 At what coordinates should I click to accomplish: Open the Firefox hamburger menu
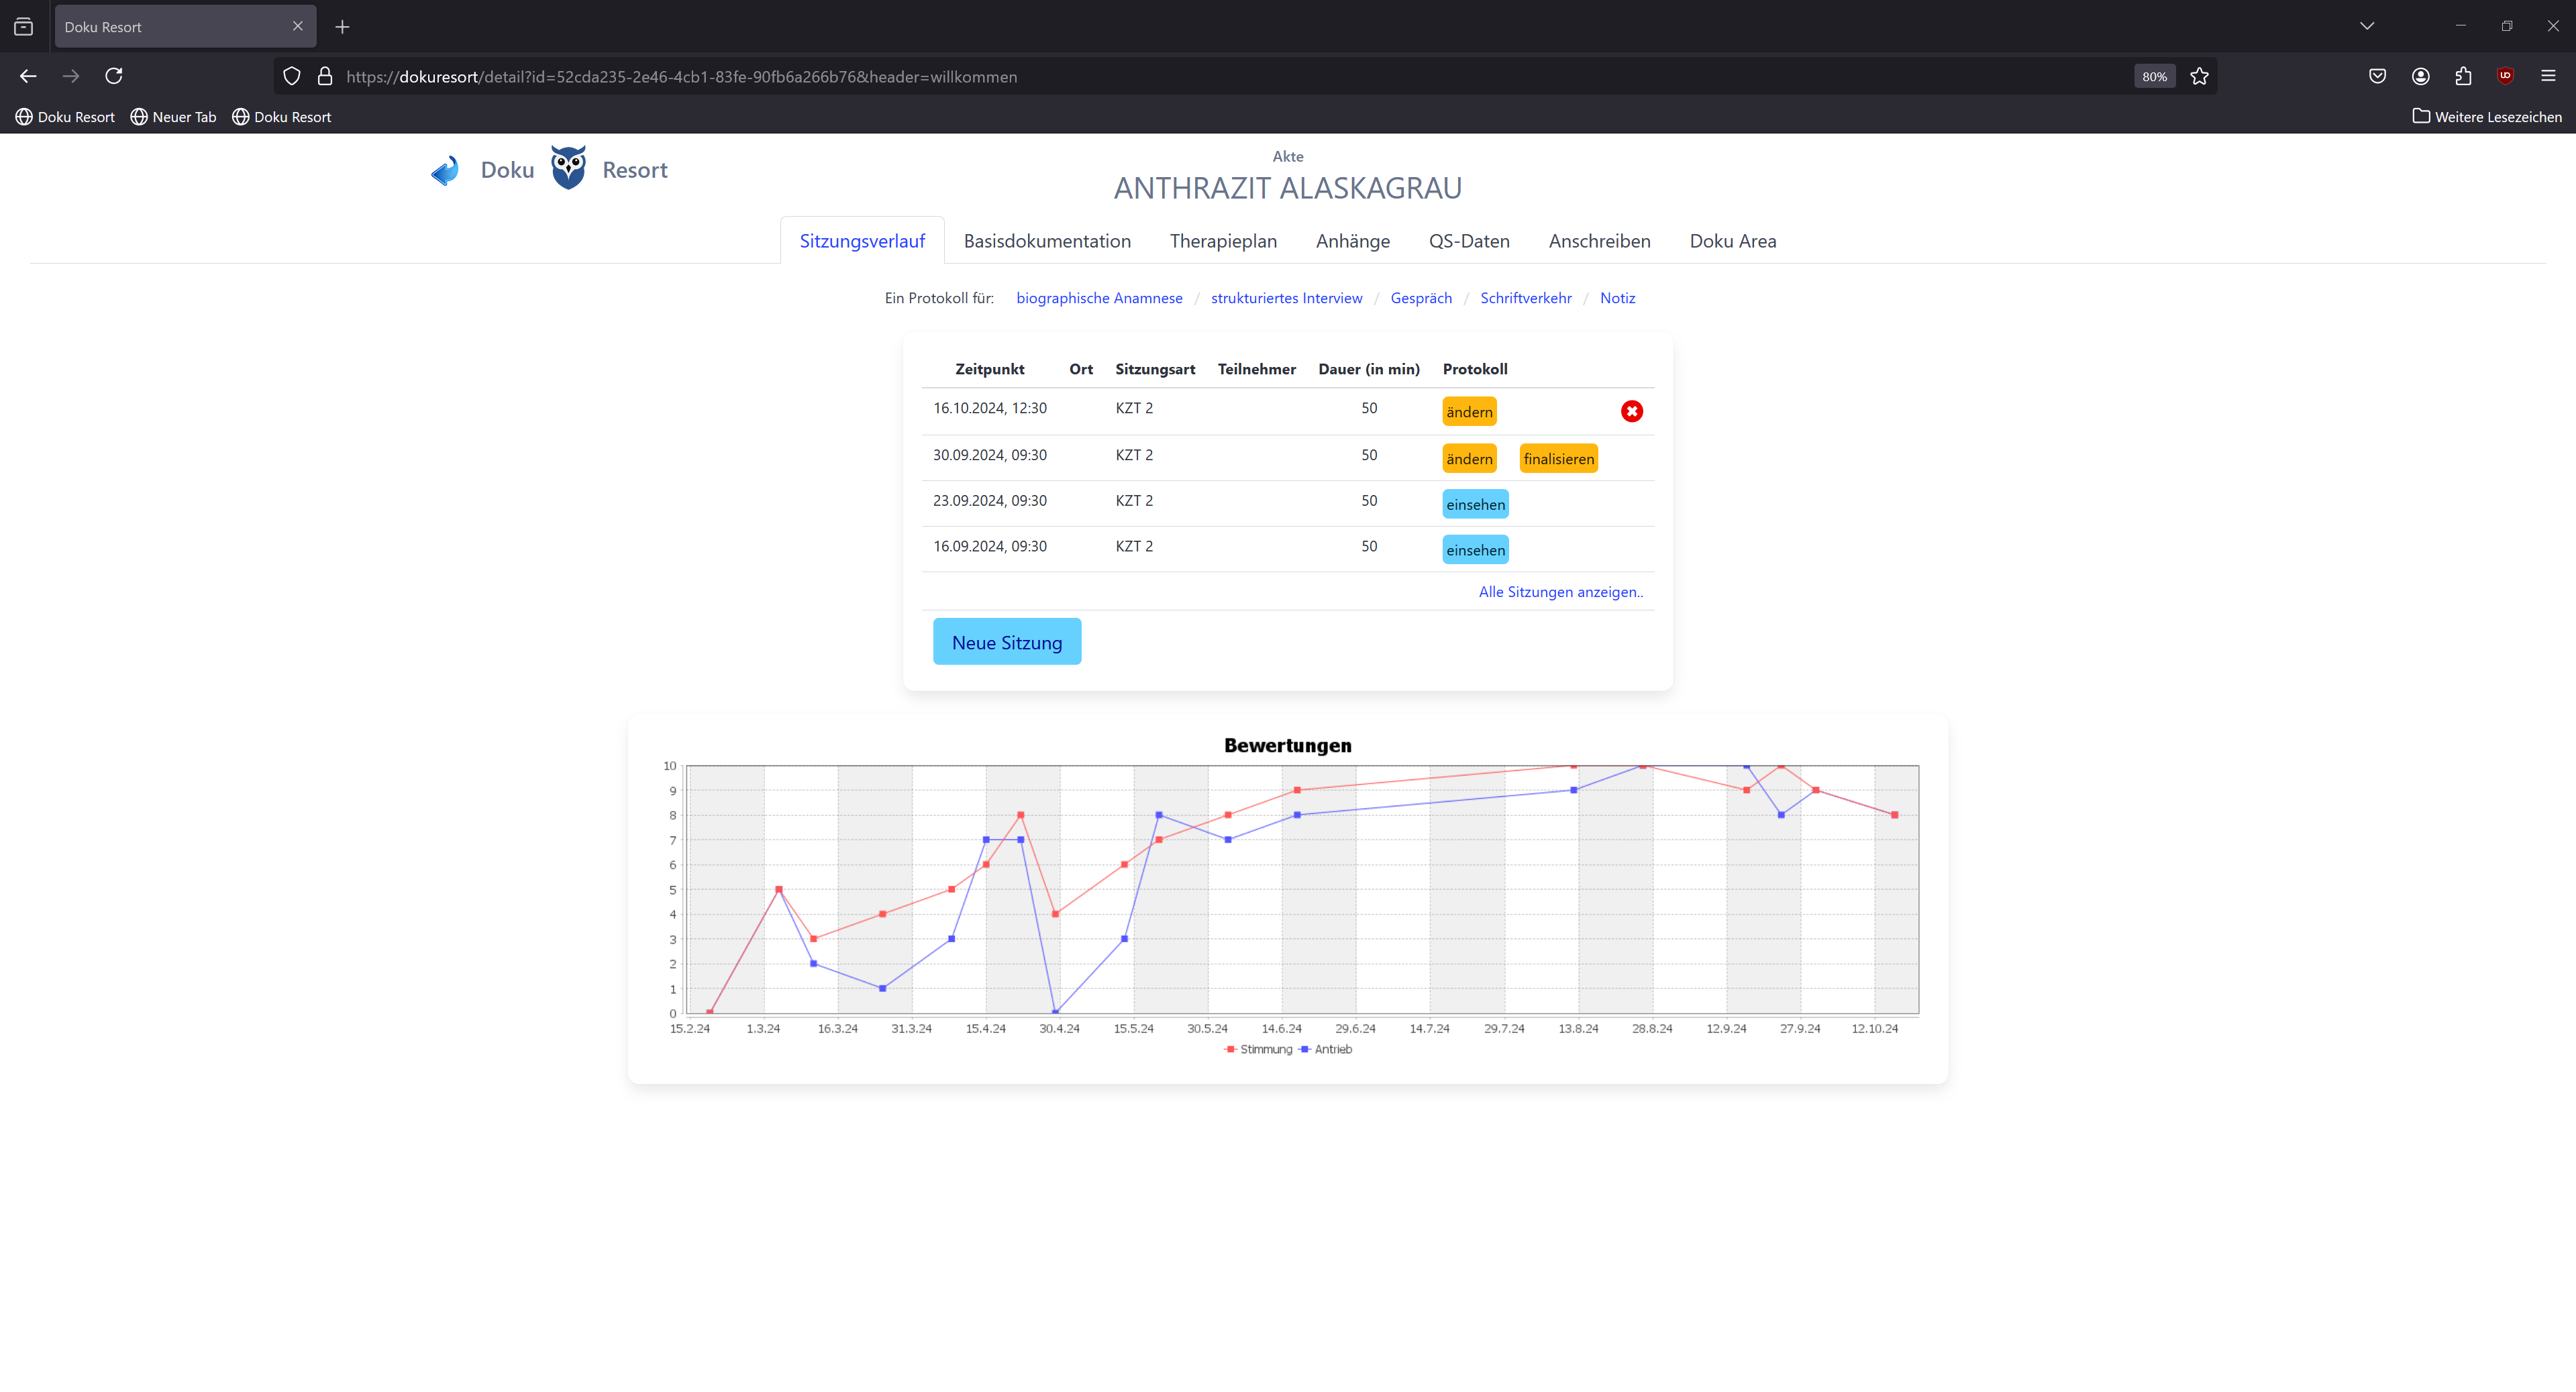pos(2548,76)
